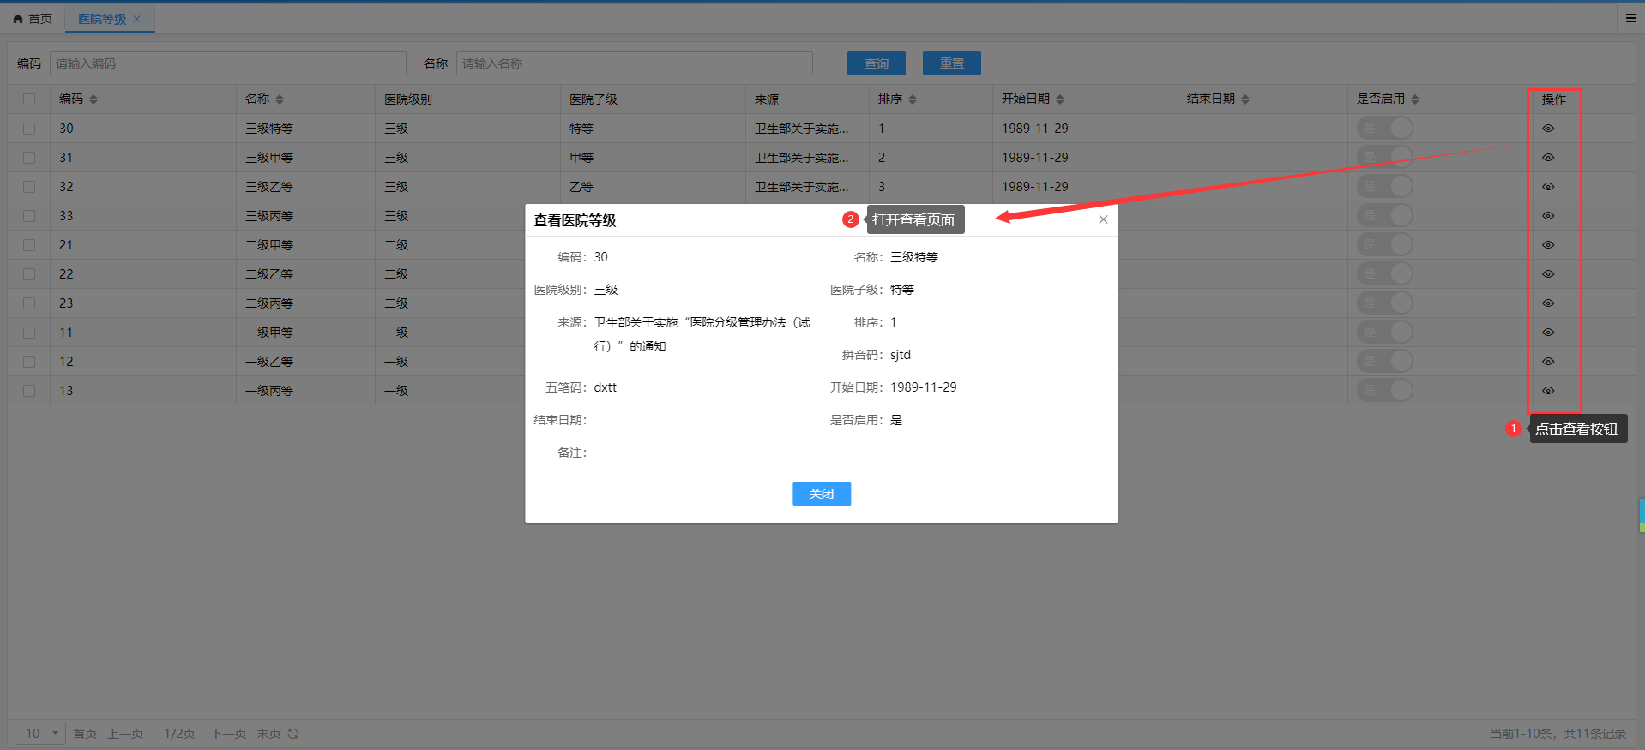Screen dimensions: 1645x750
Task: Click the eye icon in row 21
Action: [1548, 245]
